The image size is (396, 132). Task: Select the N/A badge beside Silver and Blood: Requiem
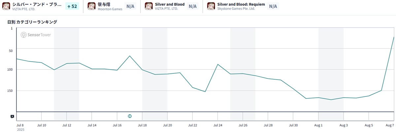click(273, 6)
